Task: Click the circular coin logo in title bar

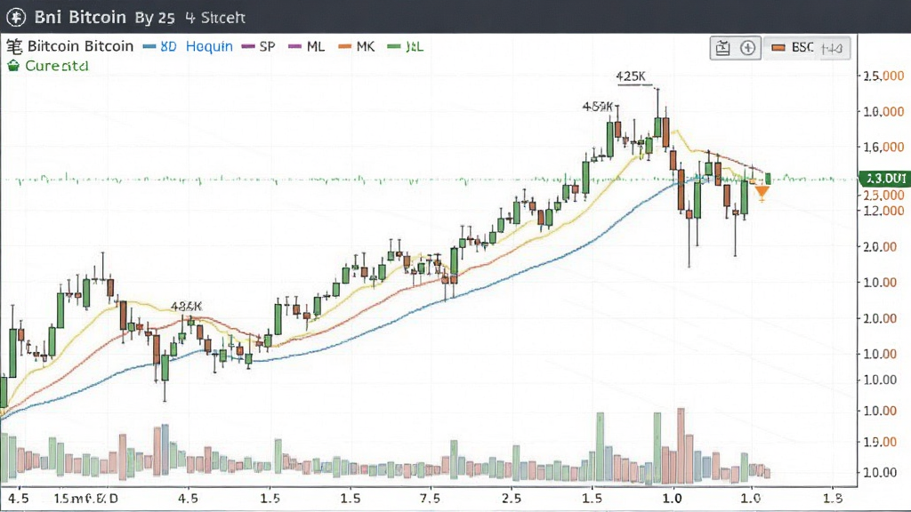Action: pyautogui.click(x=16, y=18)
